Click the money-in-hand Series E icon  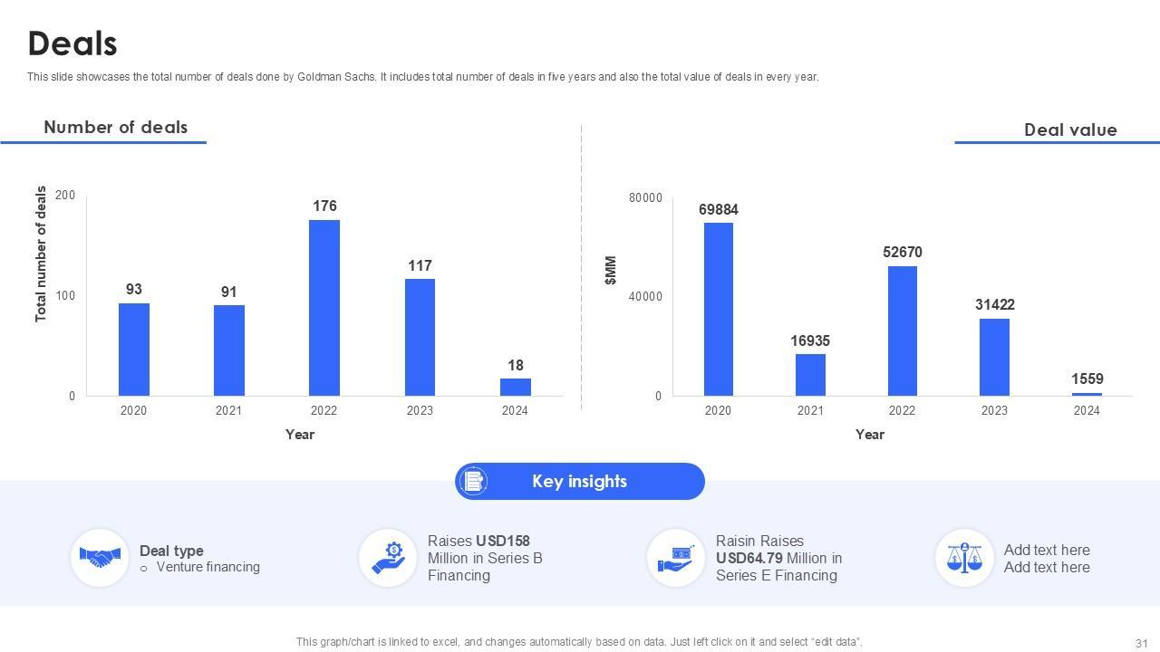pyautogui.click(x=676, y=558)
